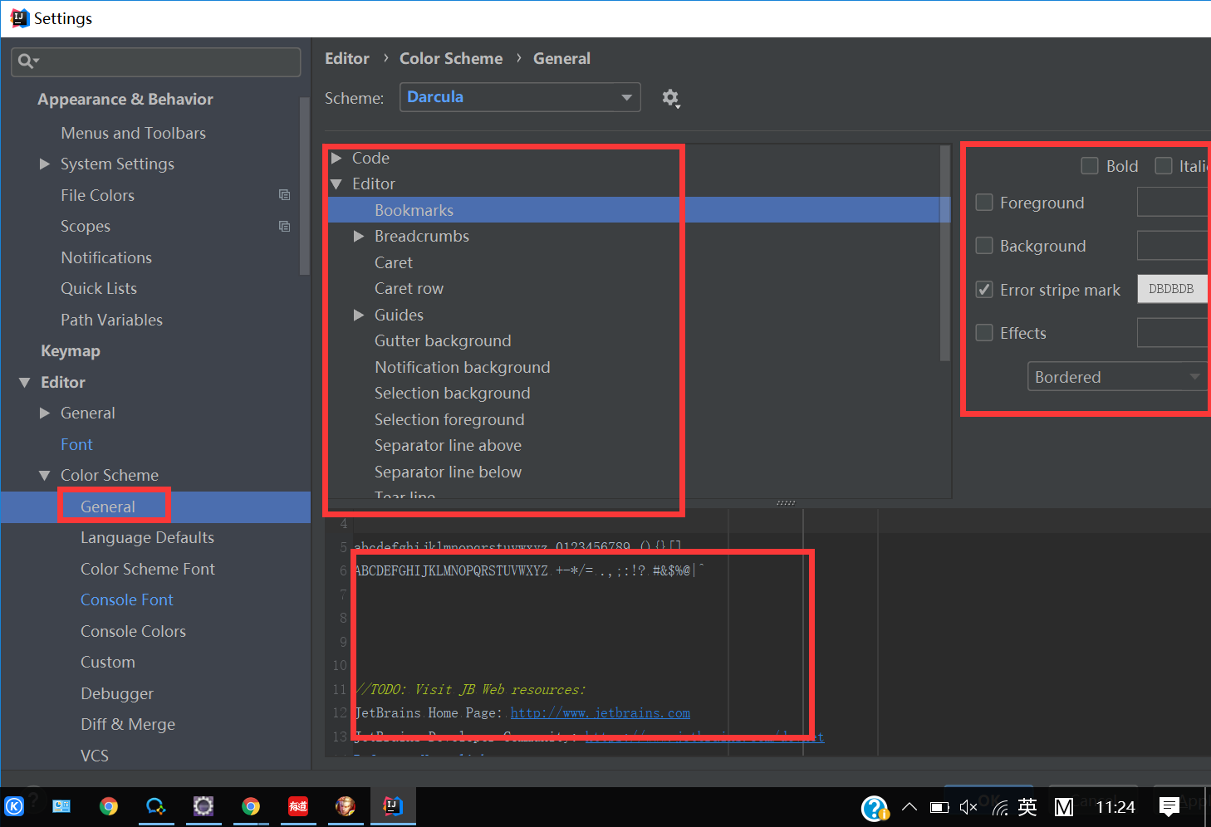Click the jetbrains.com home page link
This screenshot has width=1211, height=827.
(x=601, y=712)
